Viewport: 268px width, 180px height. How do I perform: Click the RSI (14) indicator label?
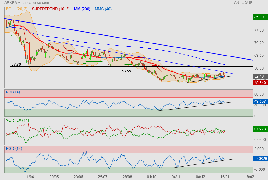coord(13,92)
